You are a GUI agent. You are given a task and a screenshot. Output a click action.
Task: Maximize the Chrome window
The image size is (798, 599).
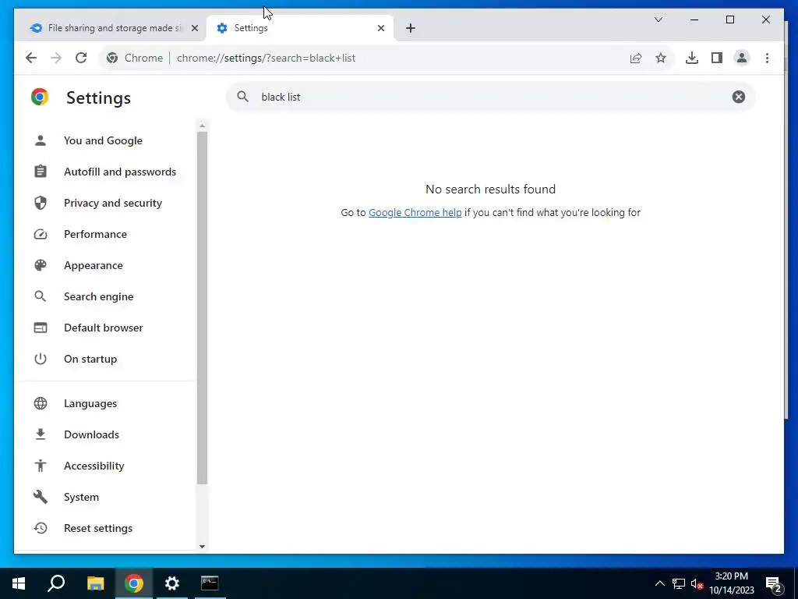click(x=729, y=19)
